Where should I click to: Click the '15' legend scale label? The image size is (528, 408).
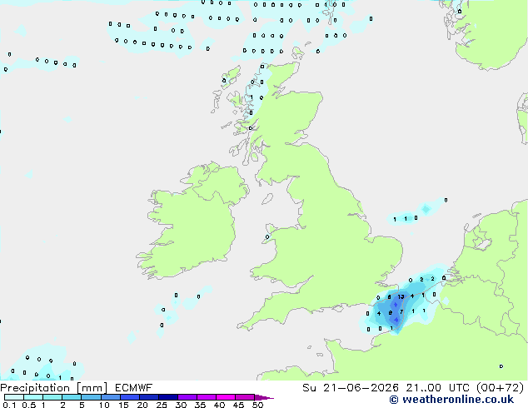[123, 405]
